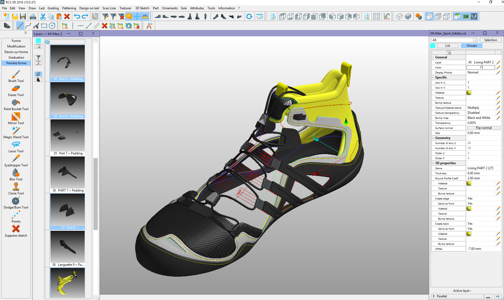This screenshot has height=300, width=504.
Task: Click the curve draw tool icon
Action: 28,26
